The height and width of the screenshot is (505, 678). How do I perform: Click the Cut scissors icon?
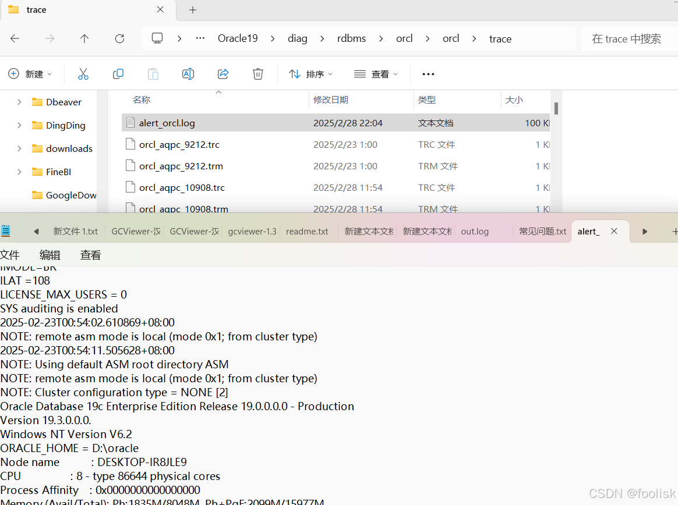[83, 74]
